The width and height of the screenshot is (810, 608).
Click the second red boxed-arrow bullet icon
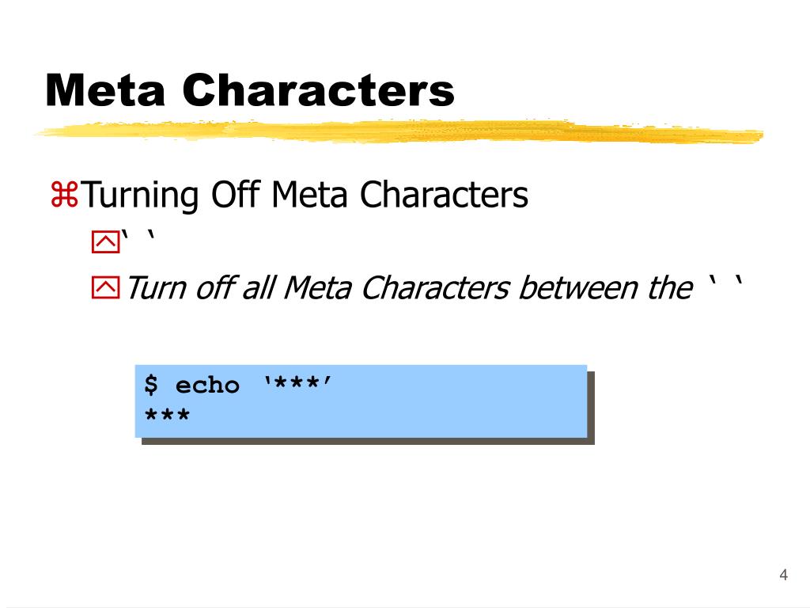(x=106, y=287)
